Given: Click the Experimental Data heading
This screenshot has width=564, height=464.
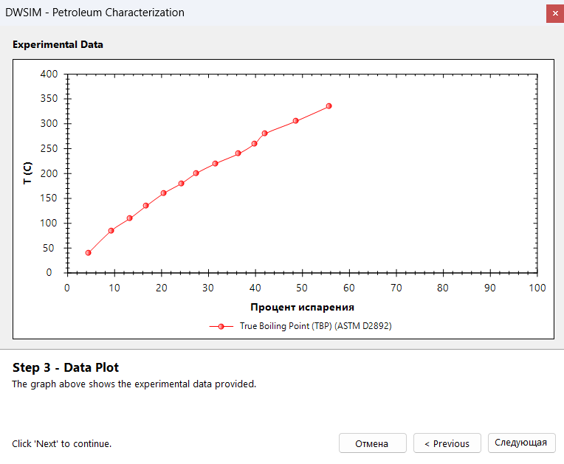Looking at the screenshot, I should (58, 44).
